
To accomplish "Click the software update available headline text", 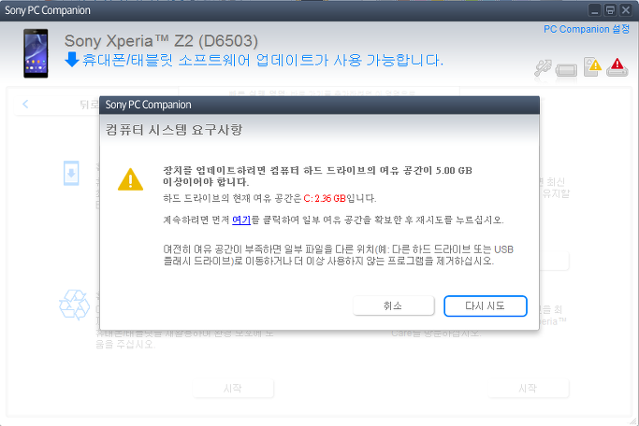I will (263, 60).
